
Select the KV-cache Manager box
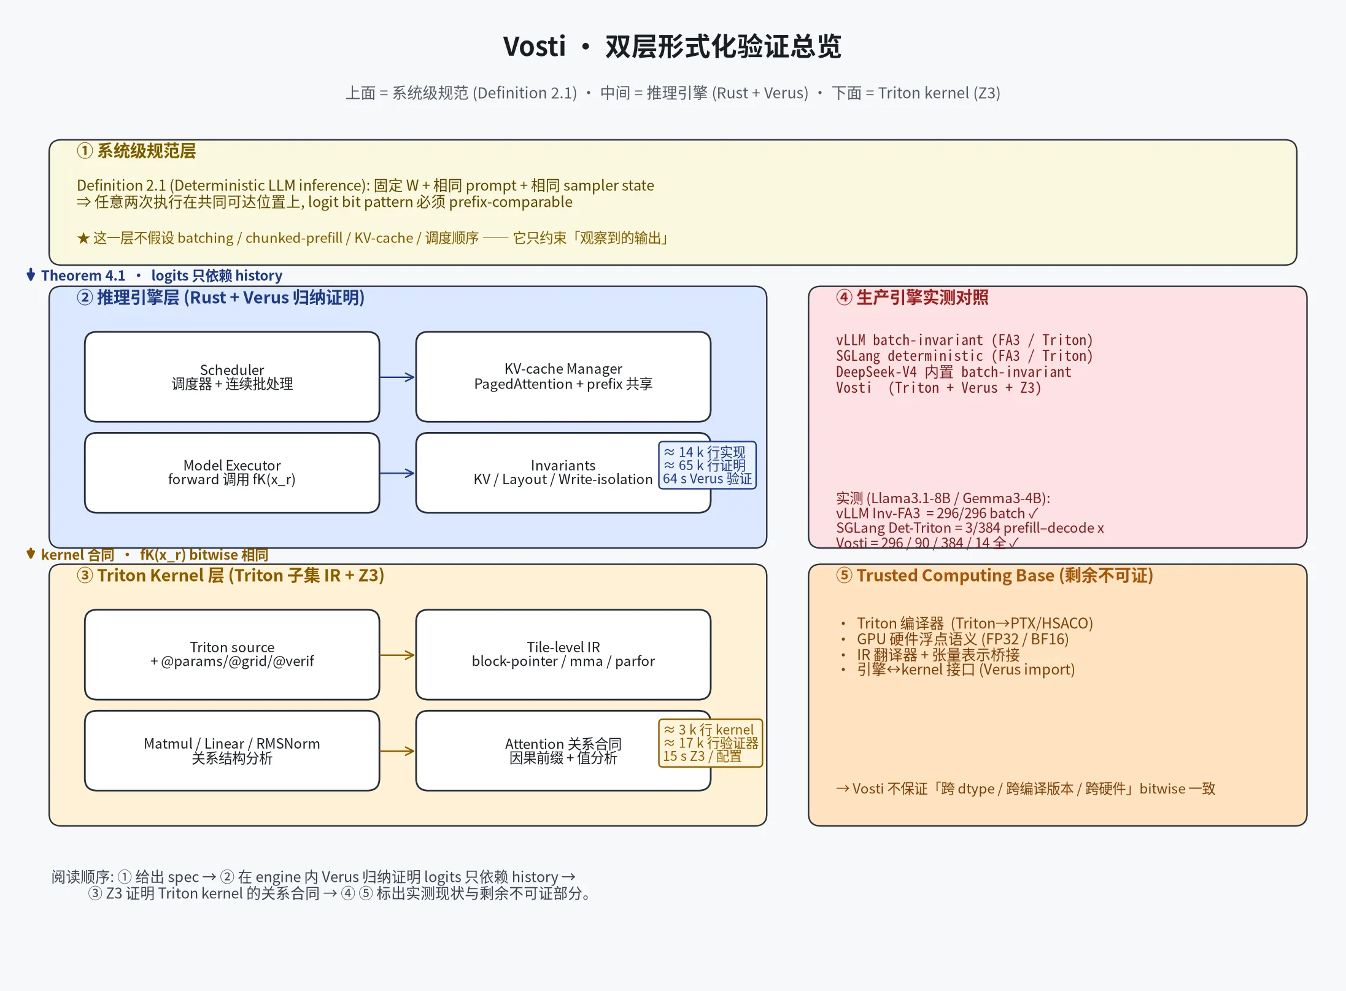click(563, 377)
